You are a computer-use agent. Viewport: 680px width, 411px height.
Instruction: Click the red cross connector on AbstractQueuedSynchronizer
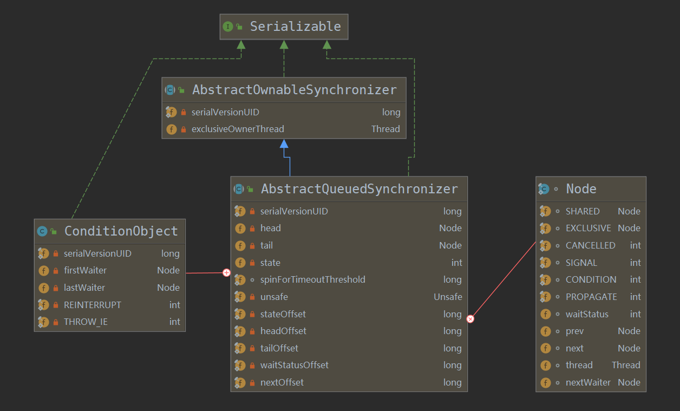(470, 319)
